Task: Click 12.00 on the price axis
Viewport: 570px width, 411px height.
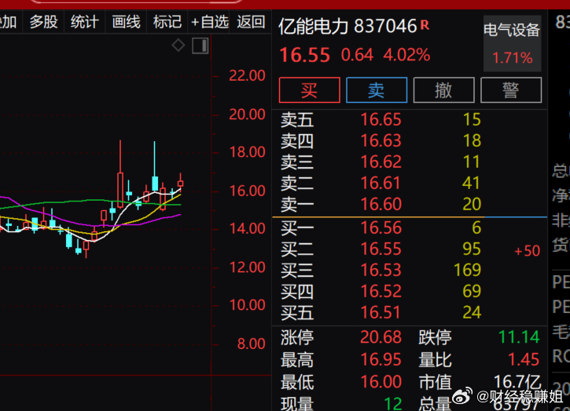Action: (x=247, y=267)
